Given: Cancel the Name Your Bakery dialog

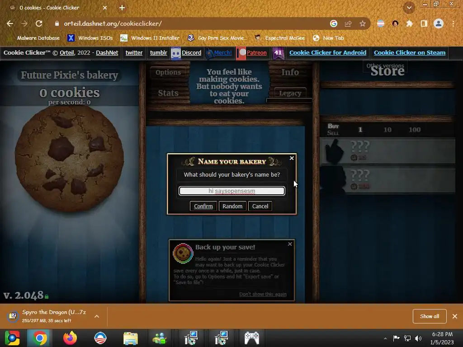Looking at the screenshot, I should tap(260, 206).
